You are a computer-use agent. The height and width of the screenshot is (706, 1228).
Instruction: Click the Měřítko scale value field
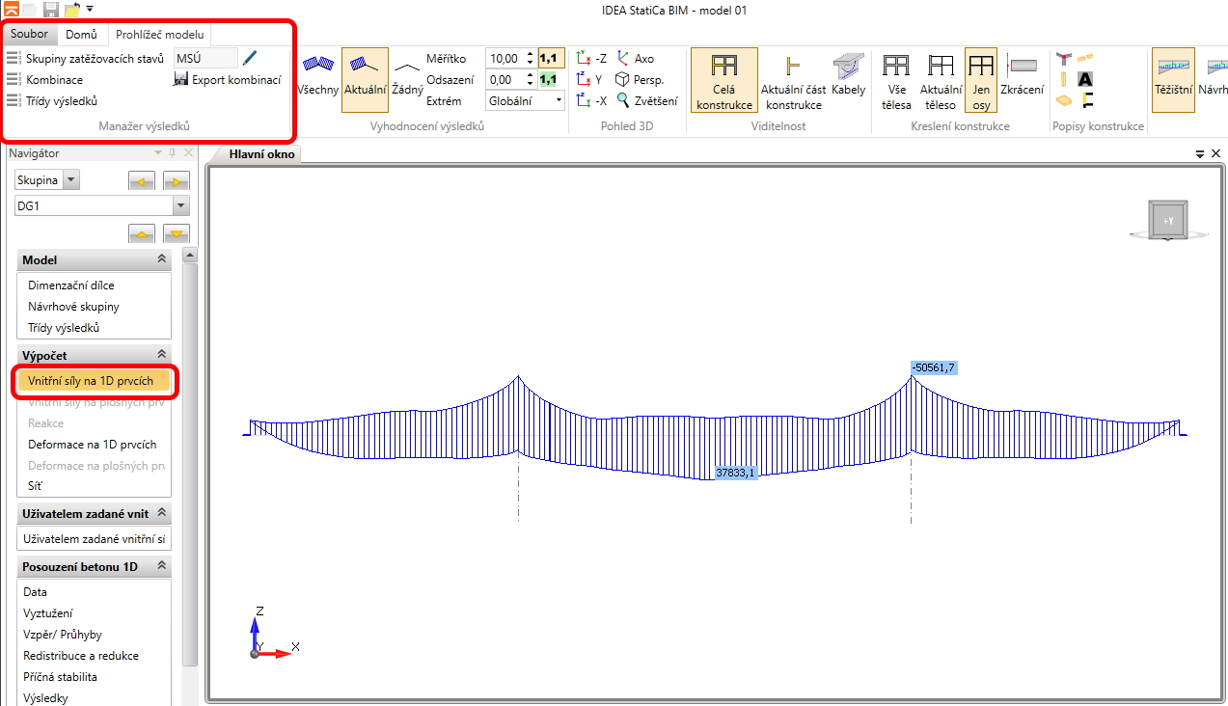coord(505,59)
